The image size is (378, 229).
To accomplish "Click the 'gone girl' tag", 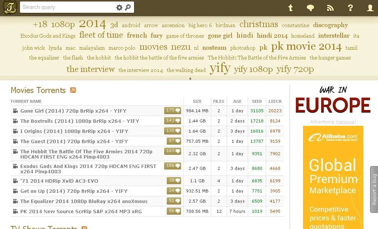I will 220,36.
